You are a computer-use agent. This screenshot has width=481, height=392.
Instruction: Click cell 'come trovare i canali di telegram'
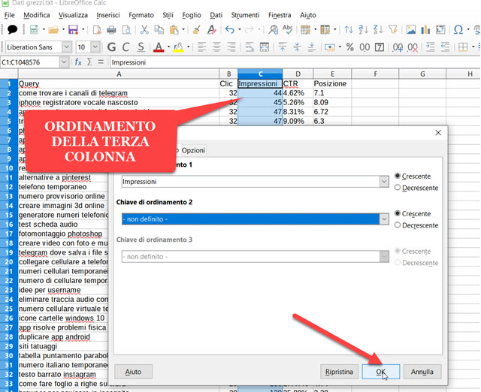pos(119,93)
